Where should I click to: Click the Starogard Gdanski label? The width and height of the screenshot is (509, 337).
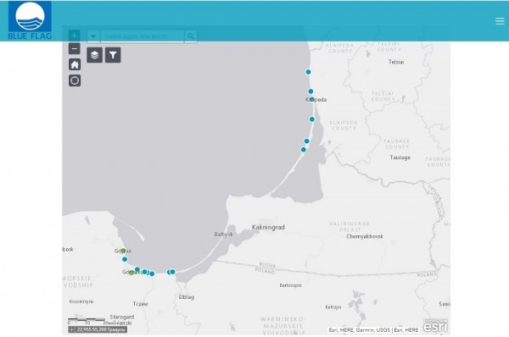(x=121, y=320)
